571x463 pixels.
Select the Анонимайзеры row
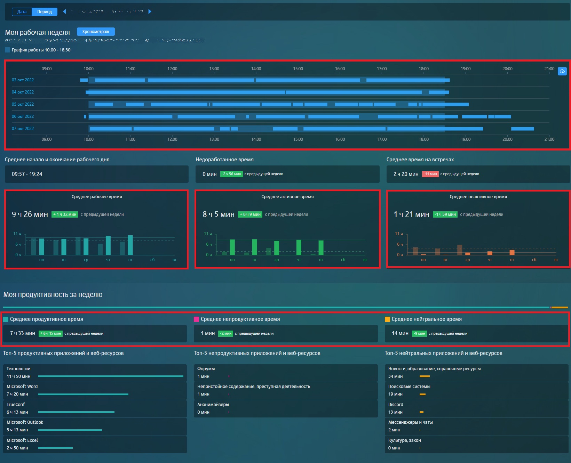tap(286, 409)
